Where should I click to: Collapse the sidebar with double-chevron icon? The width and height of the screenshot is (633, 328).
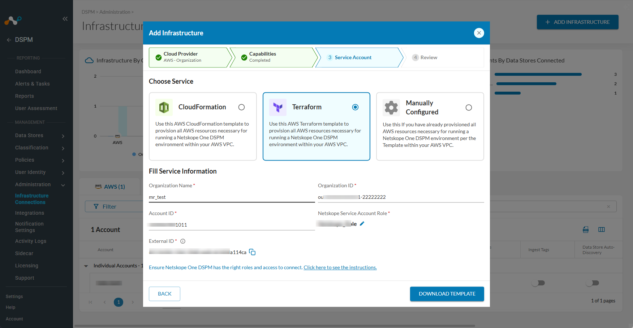[65, 19]
